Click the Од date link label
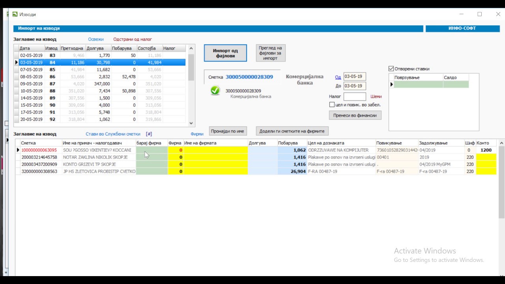Screen dimensions: 505x284 pyautogui.click(x=338, y=77)
